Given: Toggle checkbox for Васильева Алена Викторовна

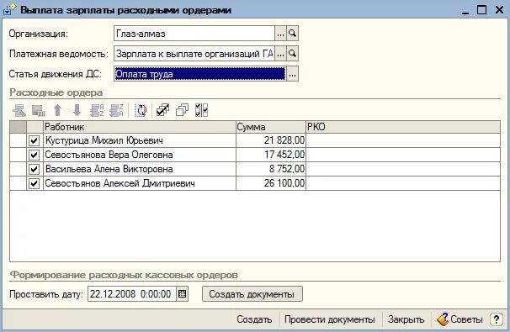Looking at the screenshot, I should click(x=35, y=169).
